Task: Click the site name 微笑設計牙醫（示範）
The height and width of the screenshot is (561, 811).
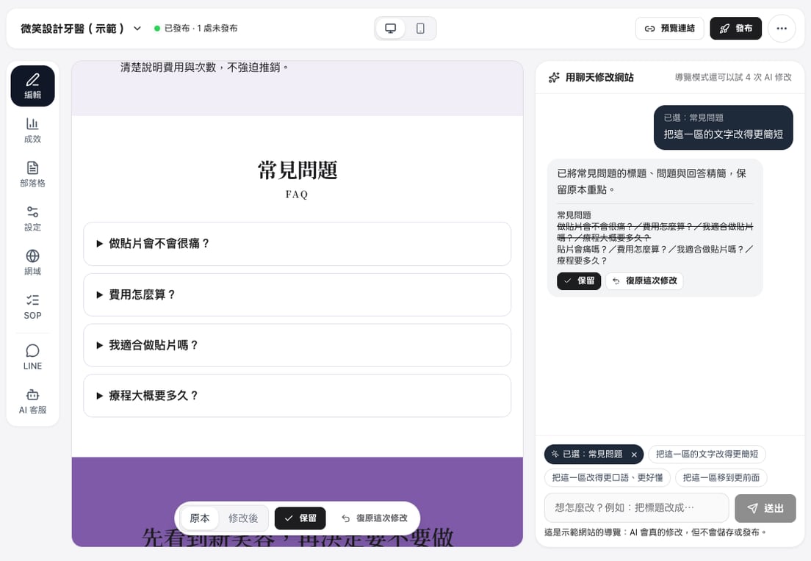Action: (x=73, y=29)
